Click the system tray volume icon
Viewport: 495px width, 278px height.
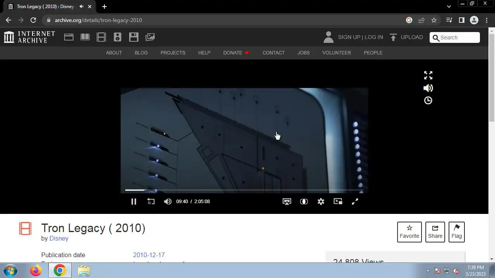click(456, 271)
